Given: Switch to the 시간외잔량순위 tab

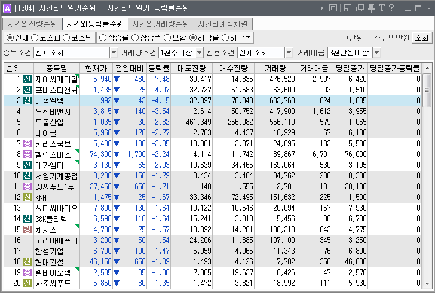Looking at the screenshot, I should point(32,24).
